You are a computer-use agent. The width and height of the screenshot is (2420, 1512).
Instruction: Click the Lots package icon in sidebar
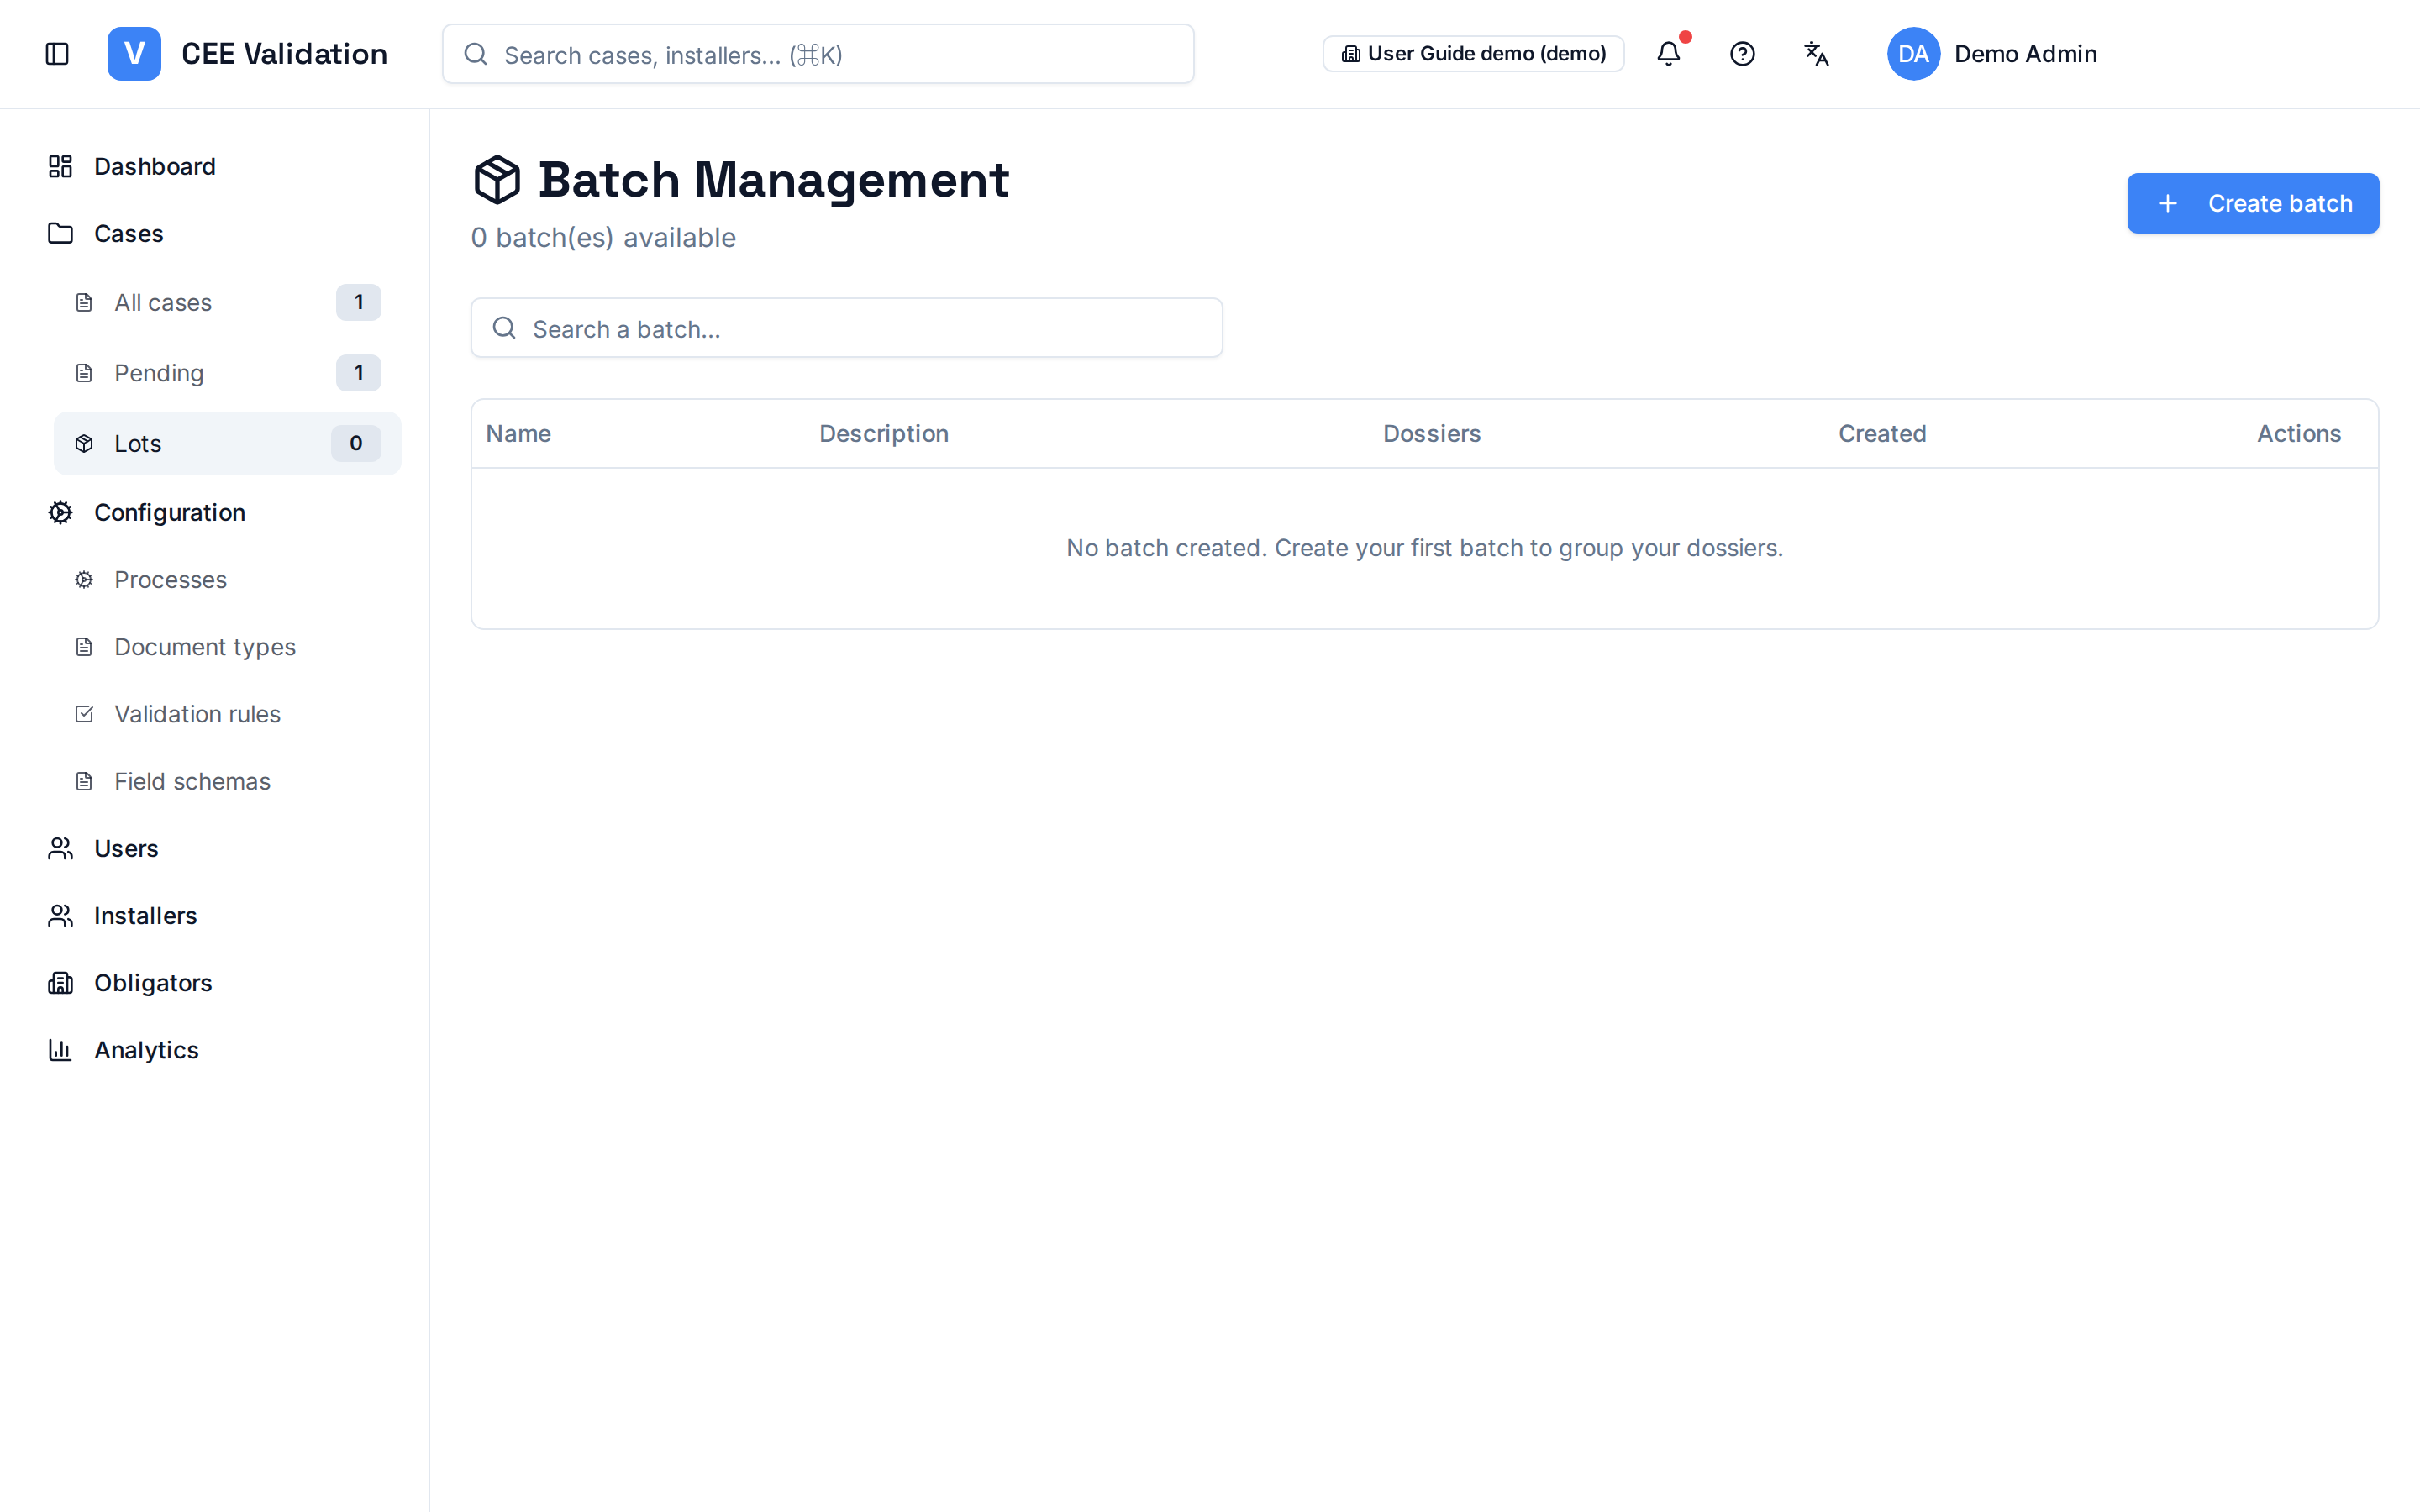(84, 443)
